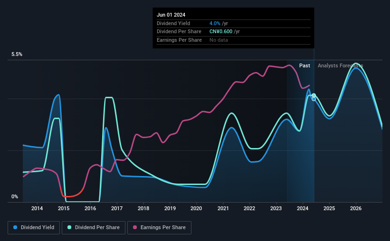Click the Dividend Per Share row label in tooltip
Screen dimensions: 390x241
click(x=179, y=32)
